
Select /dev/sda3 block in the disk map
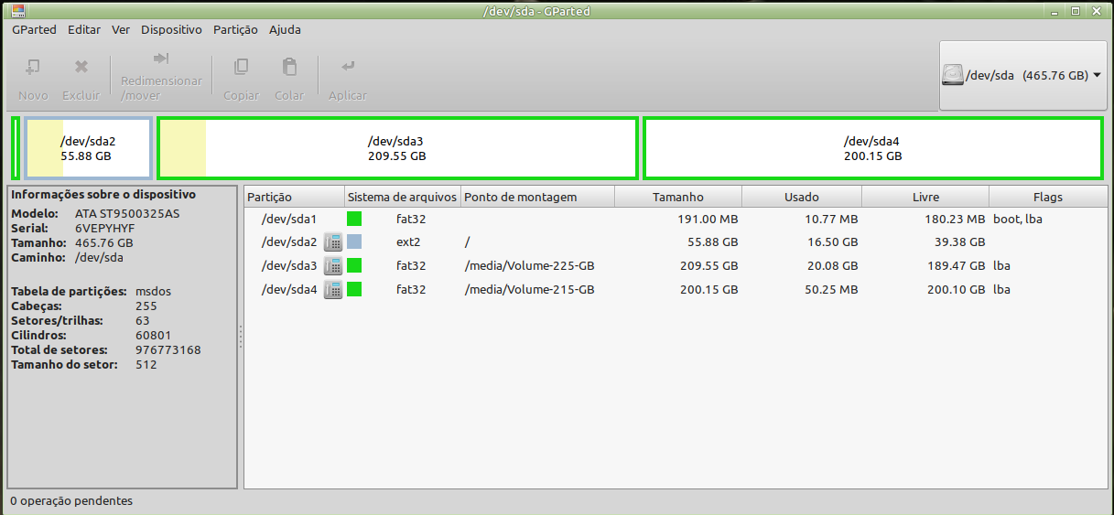click(397, 148)
